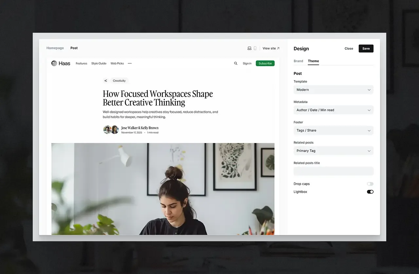Viewport: 419px width, 274px height.
Task: Click the sparkle icon beside Creativity tag
Action: point(106,81)
